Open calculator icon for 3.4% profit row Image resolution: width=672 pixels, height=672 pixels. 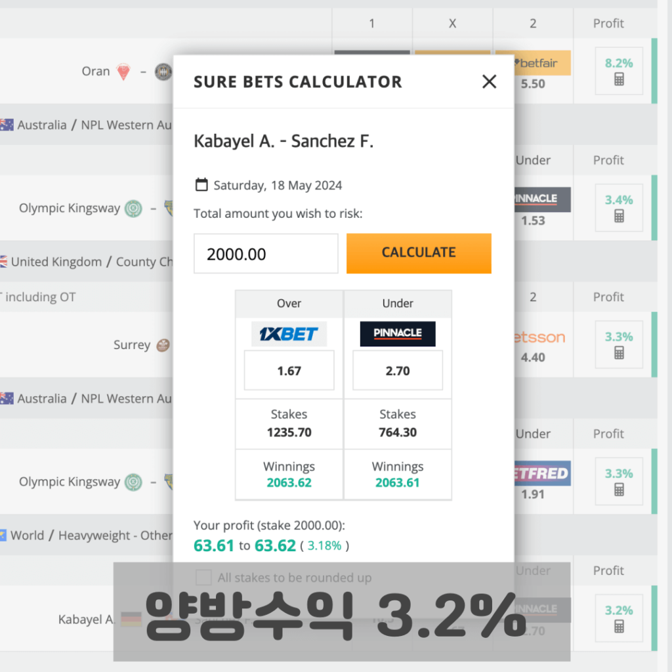pos(619,216)
